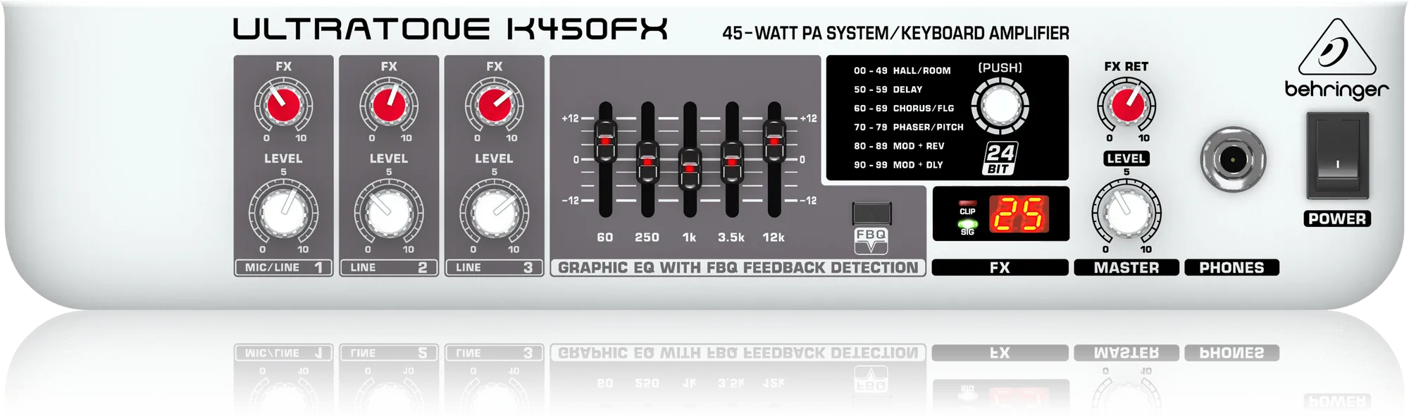Screen dimensions: 1409x418
Task: Click the black MASTER section label
Action: coord(1126,268)
